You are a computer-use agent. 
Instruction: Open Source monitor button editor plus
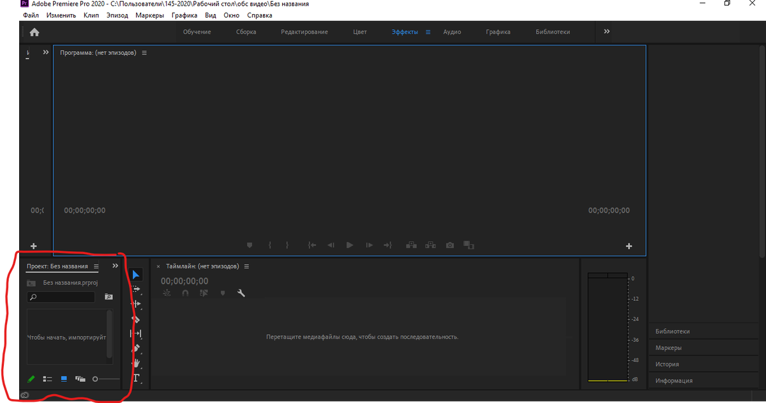click(34, 247)
